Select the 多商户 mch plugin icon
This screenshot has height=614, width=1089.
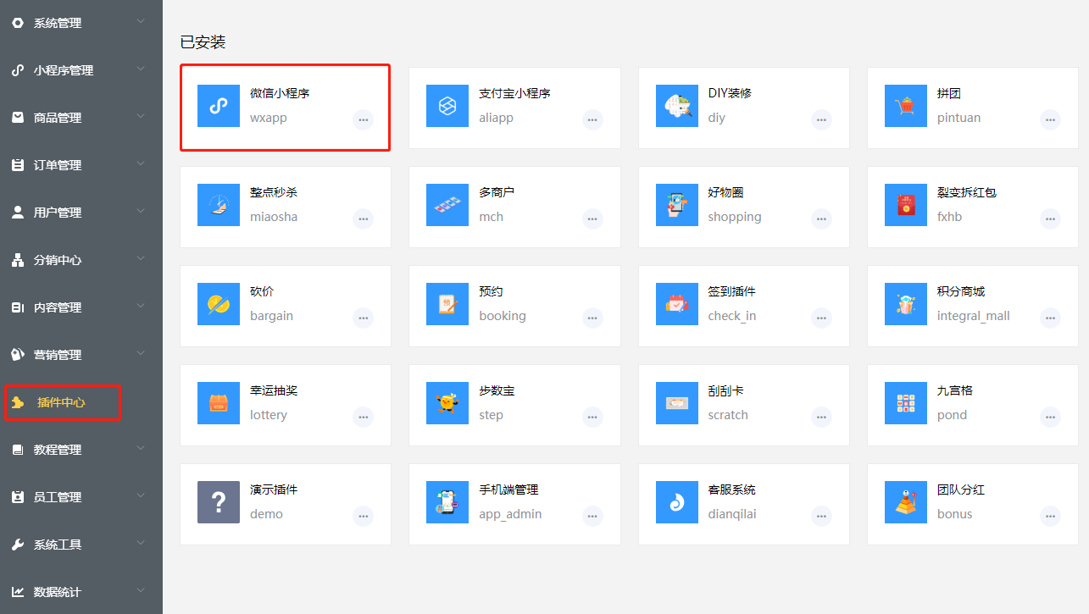click(447, 205)
